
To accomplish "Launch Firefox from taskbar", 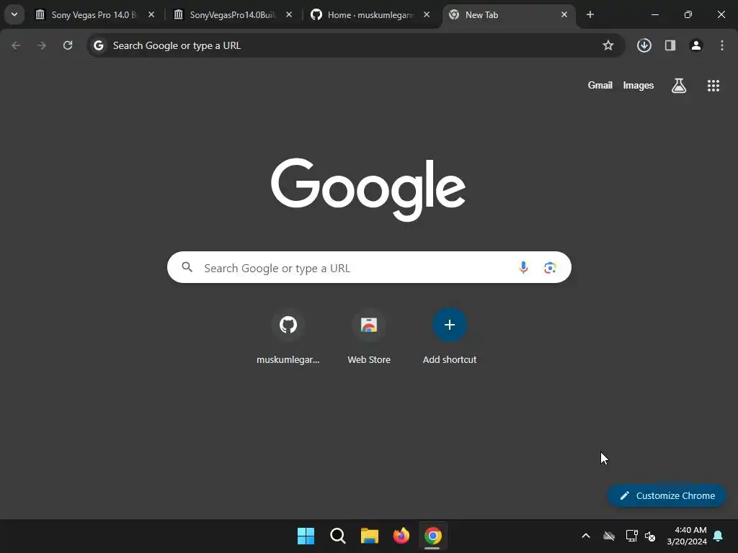I will tap(401, 536).
